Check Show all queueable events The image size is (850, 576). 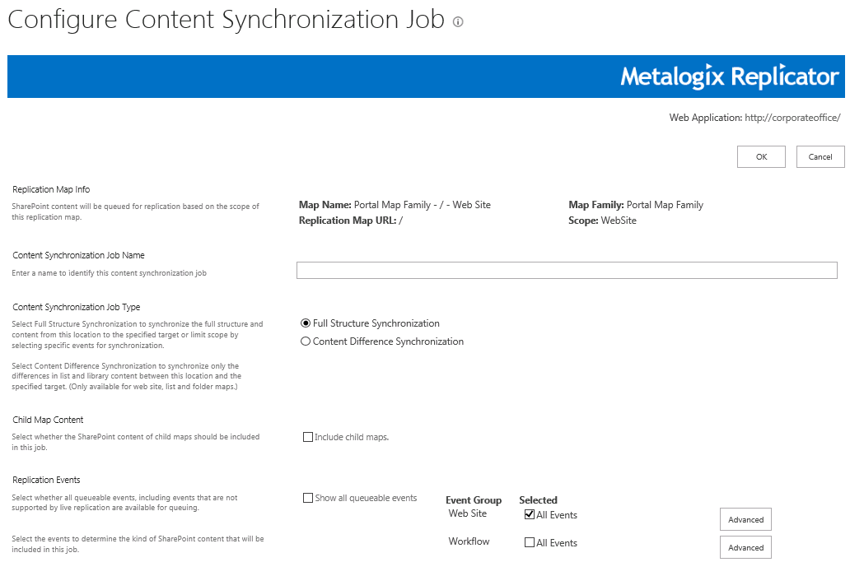[x=308, y=497]
